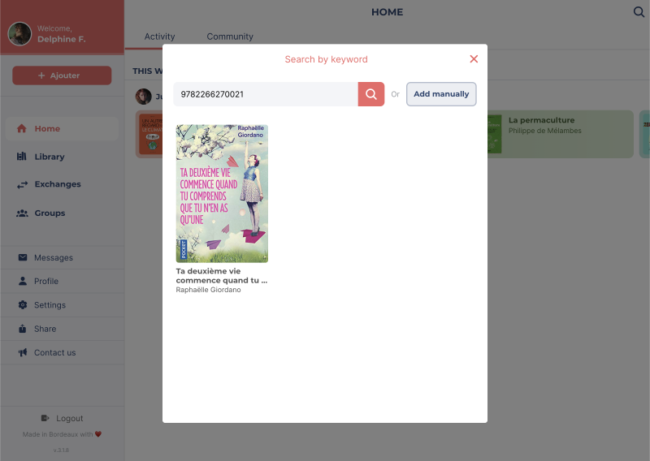Viewport: 650px width, 461px height.
Task: Click the Add manually button
Action: pos(441,94)
